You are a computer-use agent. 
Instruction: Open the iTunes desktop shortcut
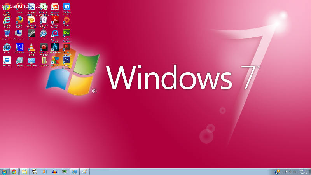tap(7, 48)
